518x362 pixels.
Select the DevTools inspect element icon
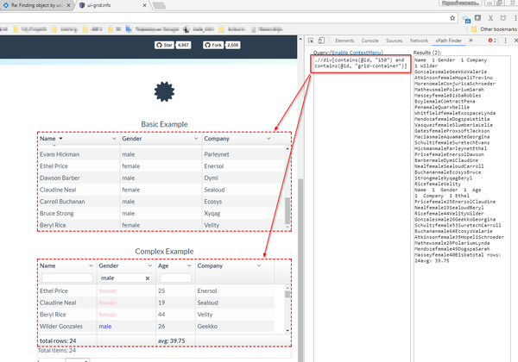tap(311, 41)
